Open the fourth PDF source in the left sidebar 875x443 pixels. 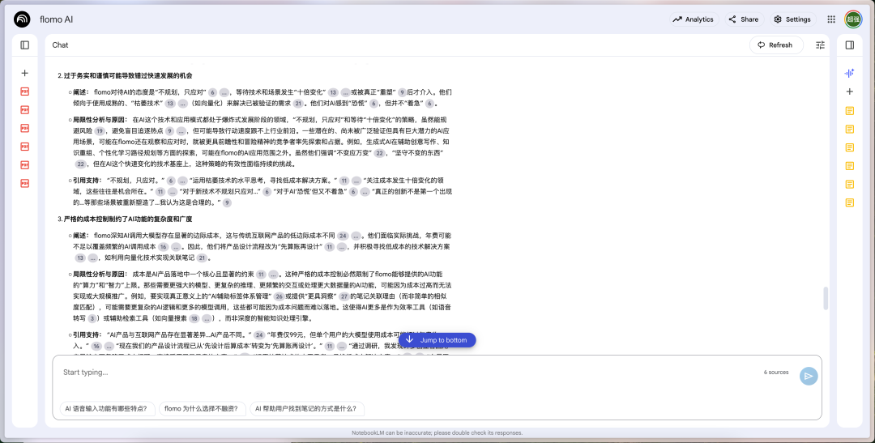click(x=24, y=147)
